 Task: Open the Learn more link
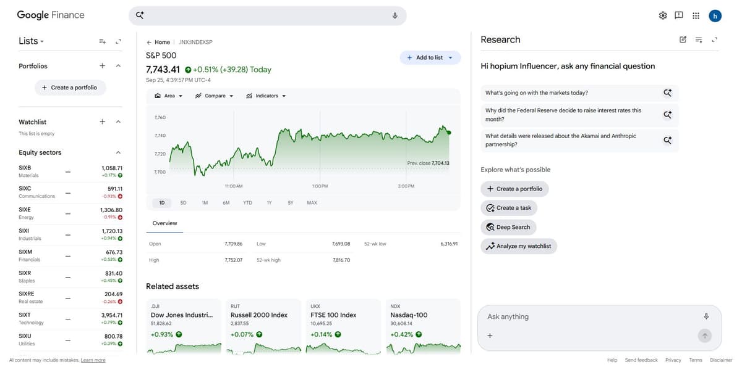click(93, 360)
